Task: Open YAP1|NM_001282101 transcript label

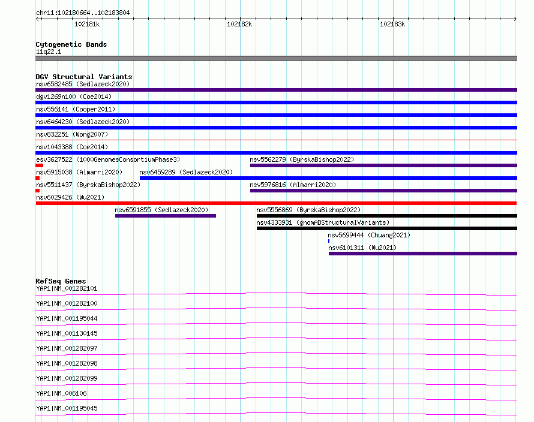Action: 67,288
